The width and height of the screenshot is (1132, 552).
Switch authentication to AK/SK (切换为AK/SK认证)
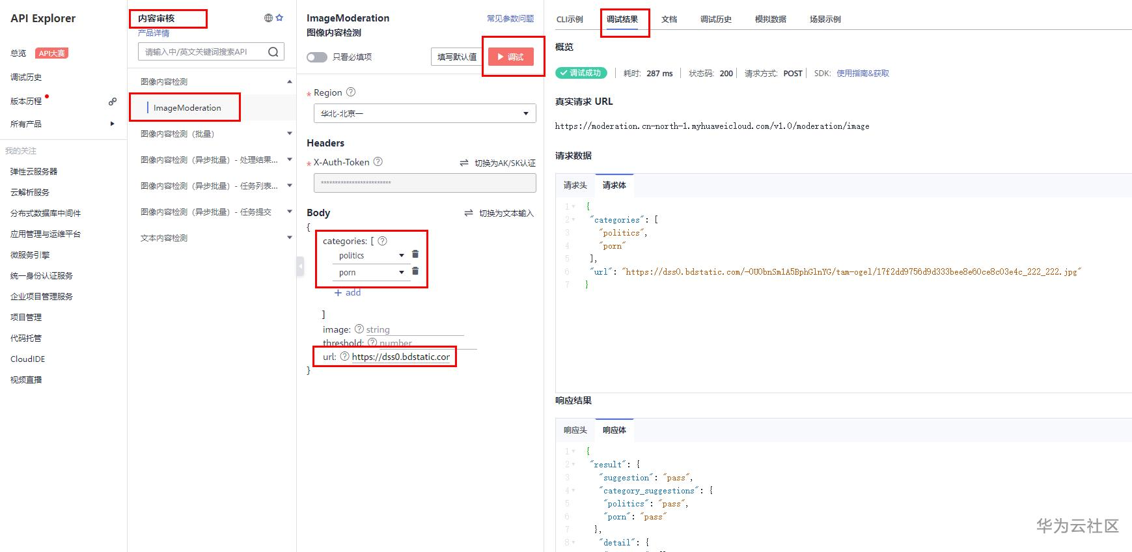pos(498,163)
